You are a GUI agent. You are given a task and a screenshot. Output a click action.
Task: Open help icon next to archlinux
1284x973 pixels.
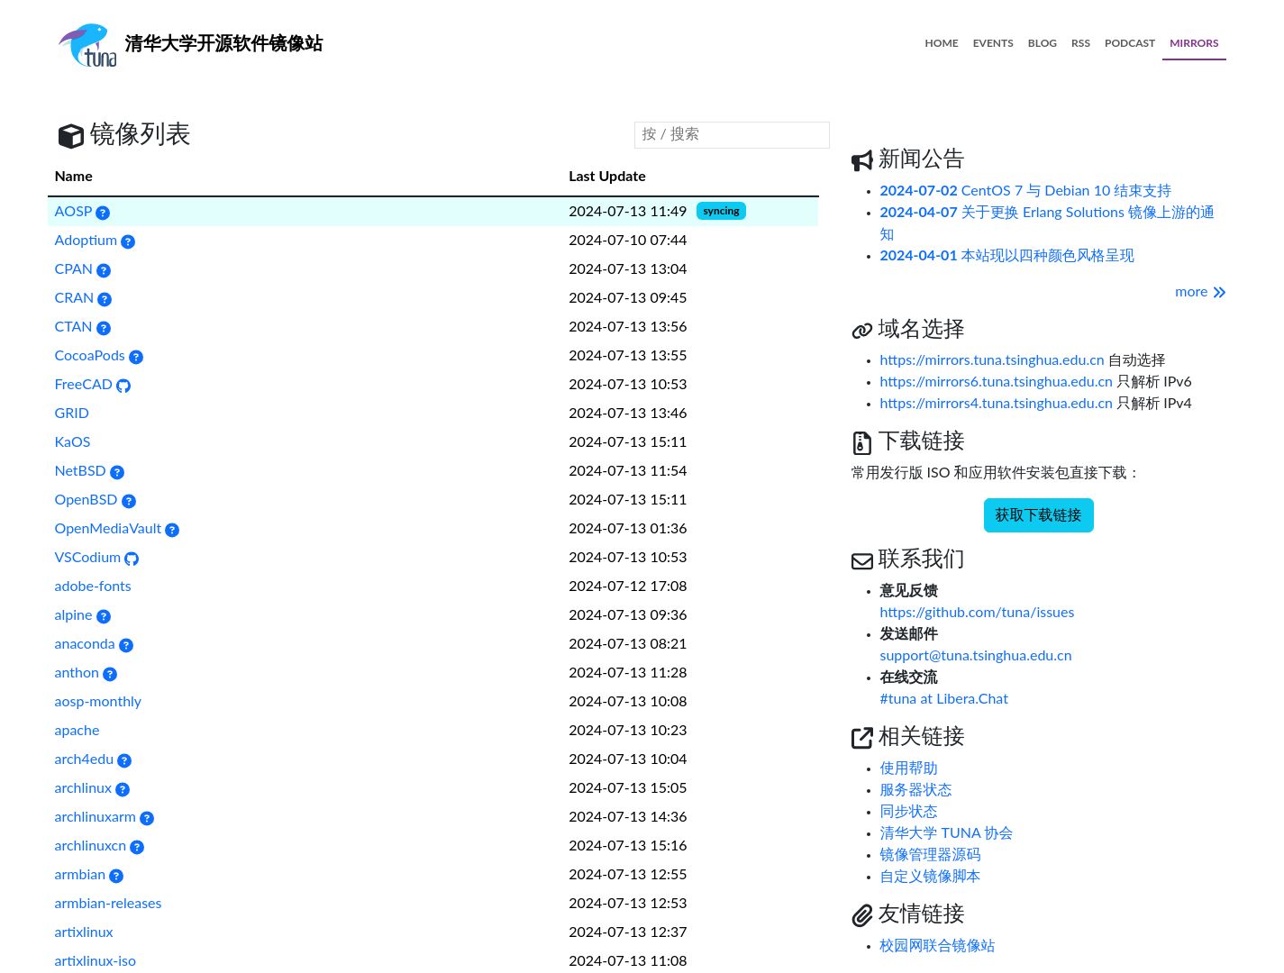click(123, 789)
